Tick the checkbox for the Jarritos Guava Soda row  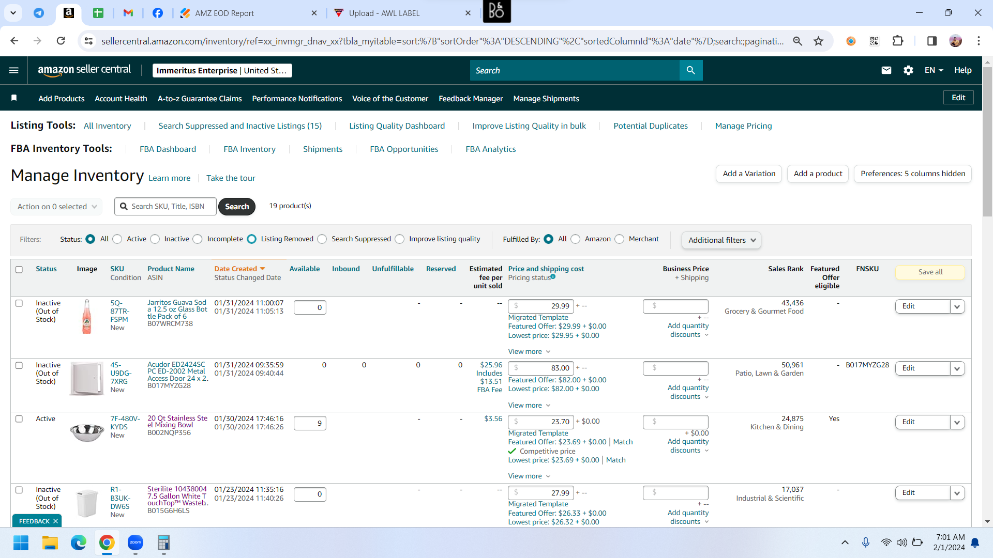pos(19,303)
